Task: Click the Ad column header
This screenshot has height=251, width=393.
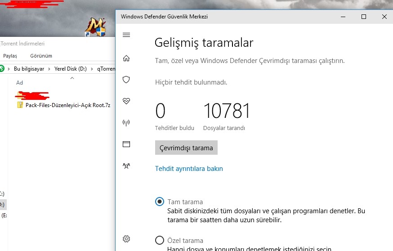Action: (19, 82)
